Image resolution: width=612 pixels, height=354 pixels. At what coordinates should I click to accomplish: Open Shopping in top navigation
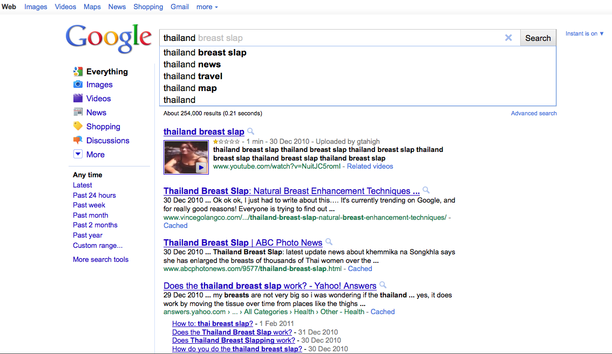[148, 7]
